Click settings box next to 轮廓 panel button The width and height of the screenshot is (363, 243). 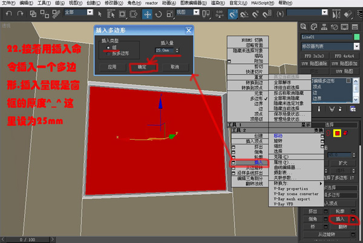(x=353, y=212)
